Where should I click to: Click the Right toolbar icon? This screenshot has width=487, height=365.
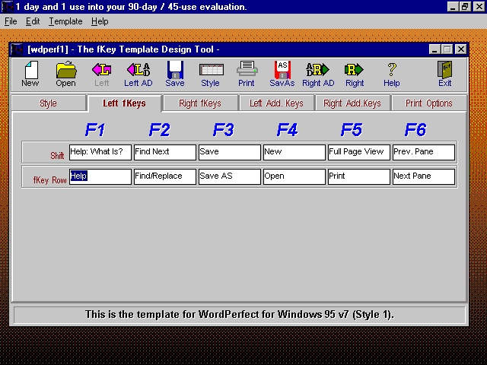pos(355,74)
